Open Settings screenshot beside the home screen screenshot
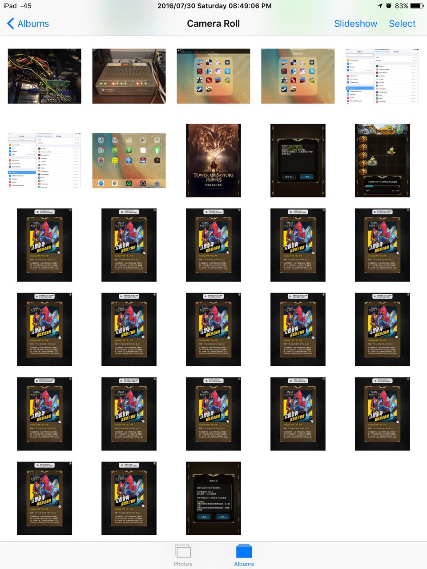 (x=44, y=160)
